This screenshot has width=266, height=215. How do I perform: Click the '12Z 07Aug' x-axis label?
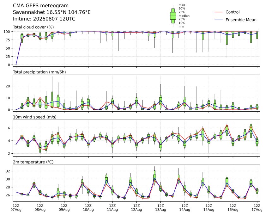point(16,208)
